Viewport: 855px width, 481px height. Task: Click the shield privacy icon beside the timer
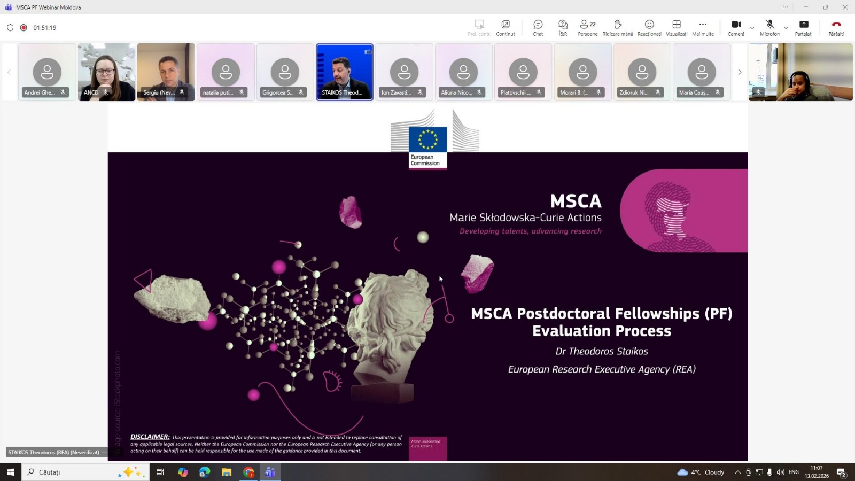coord(10,28)
